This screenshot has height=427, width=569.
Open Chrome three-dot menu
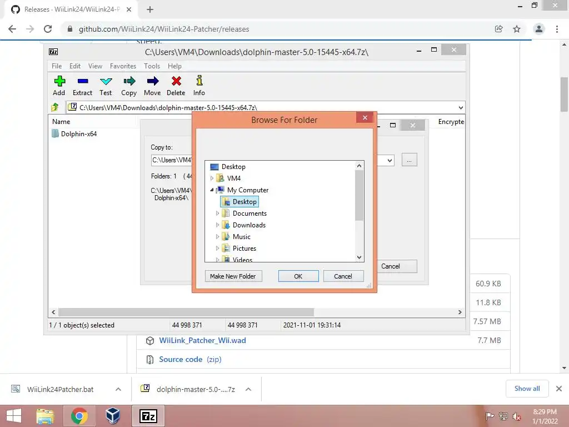[x=557, y=29]
